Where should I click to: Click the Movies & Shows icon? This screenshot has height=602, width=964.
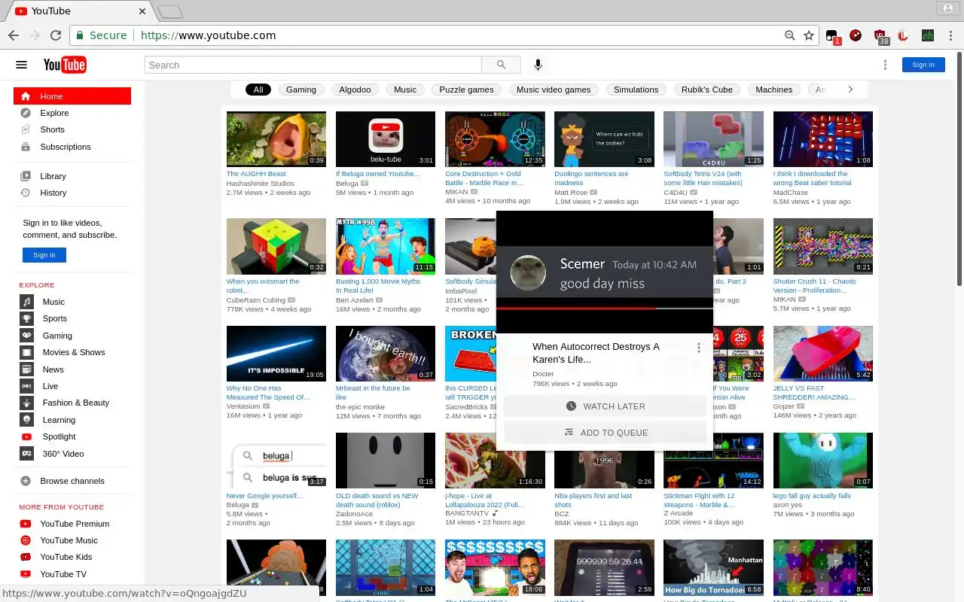[27, 352]
